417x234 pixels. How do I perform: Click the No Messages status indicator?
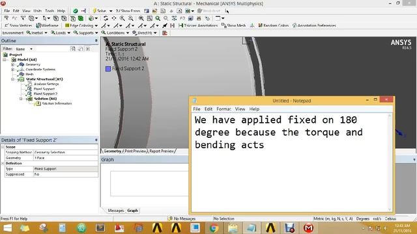[x=182, y=218]
